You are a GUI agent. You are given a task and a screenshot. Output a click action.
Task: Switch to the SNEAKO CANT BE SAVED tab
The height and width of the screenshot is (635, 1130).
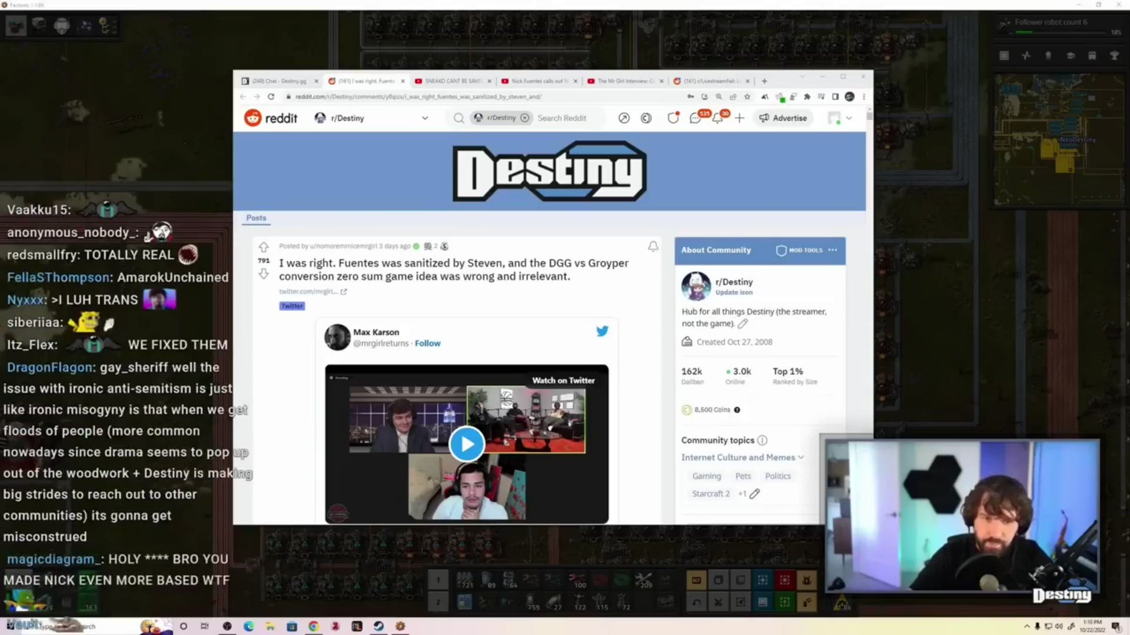[453, 81]
